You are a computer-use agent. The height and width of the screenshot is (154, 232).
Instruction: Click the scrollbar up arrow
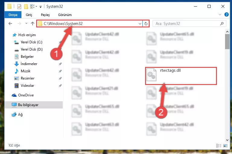(227, 32)
